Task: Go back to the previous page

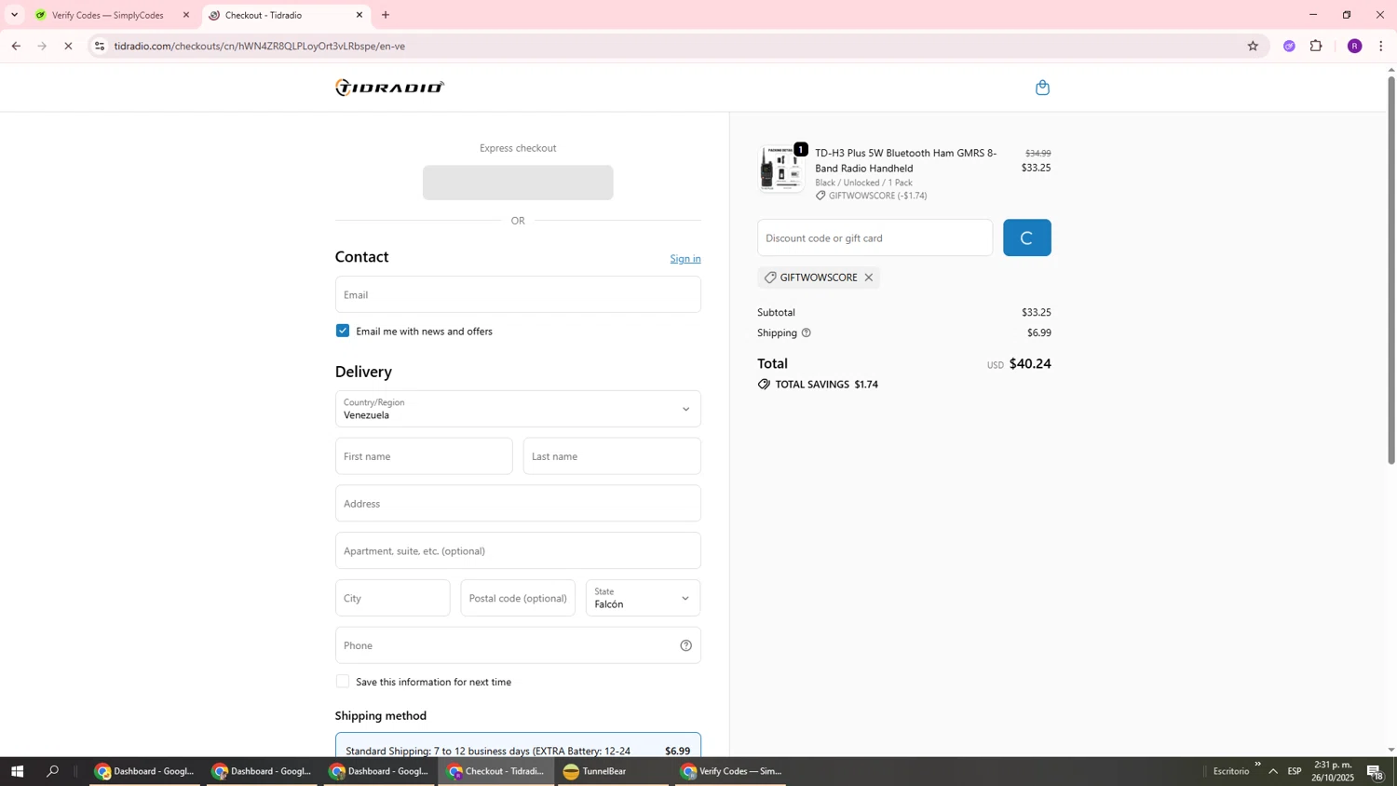Action: (16, 46)
